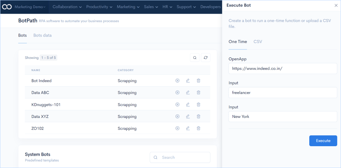This screenshot has width=341, height=168.
Task: Expand the Marketing Demo workspace dropdown
Action: [30, 7]
